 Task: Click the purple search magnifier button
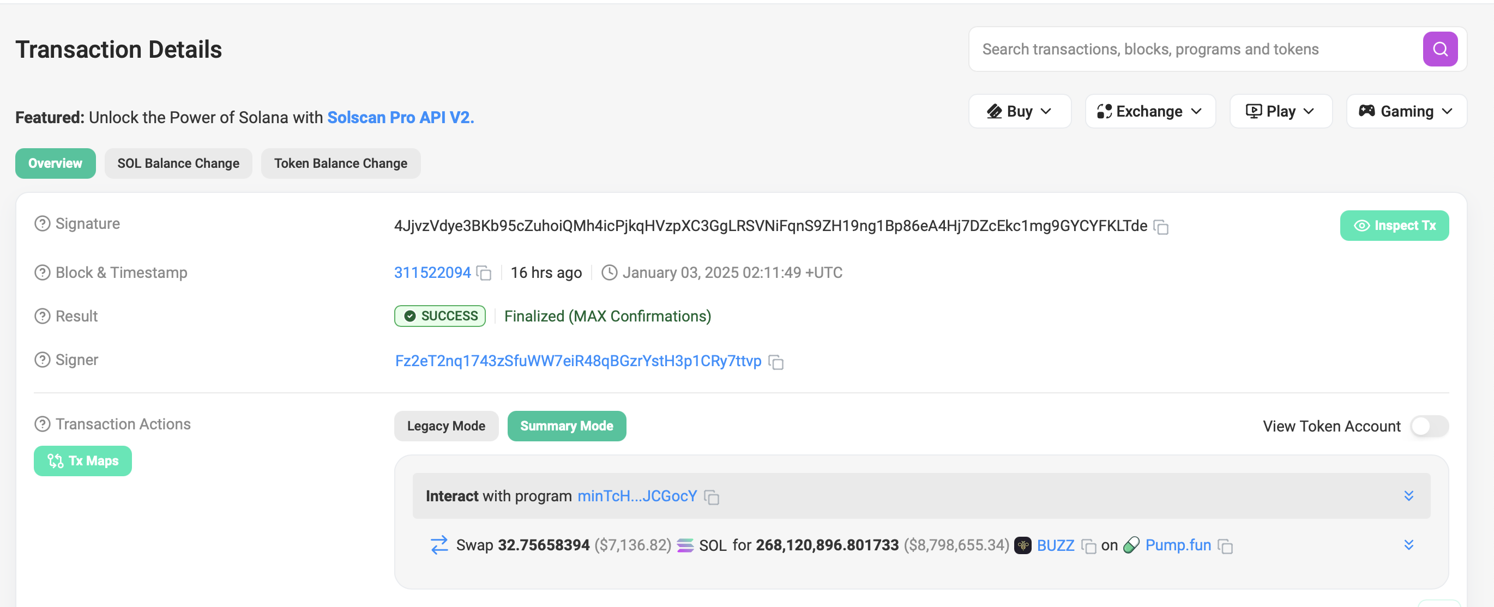pyautogui.click(x=1439, y=49)
